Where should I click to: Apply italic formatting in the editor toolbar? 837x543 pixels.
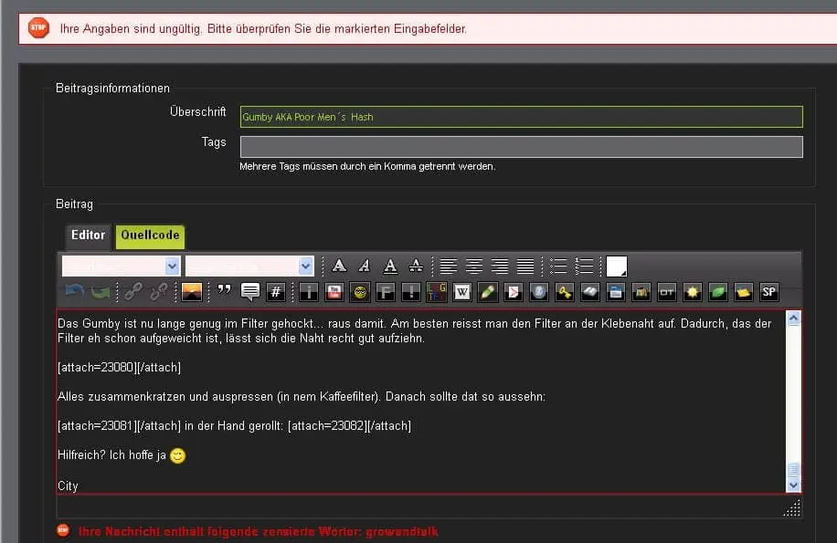coord(365,266)
